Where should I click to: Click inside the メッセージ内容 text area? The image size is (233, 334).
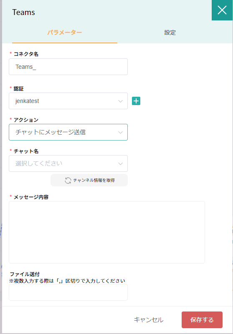point(107,232)
